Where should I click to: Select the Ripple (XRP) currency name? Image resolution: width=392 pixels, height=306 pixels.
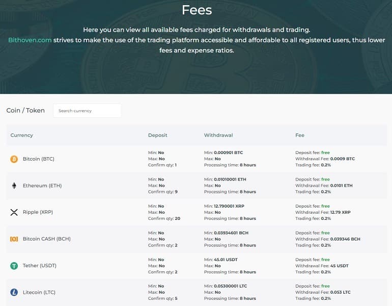(x=38, y=212)
